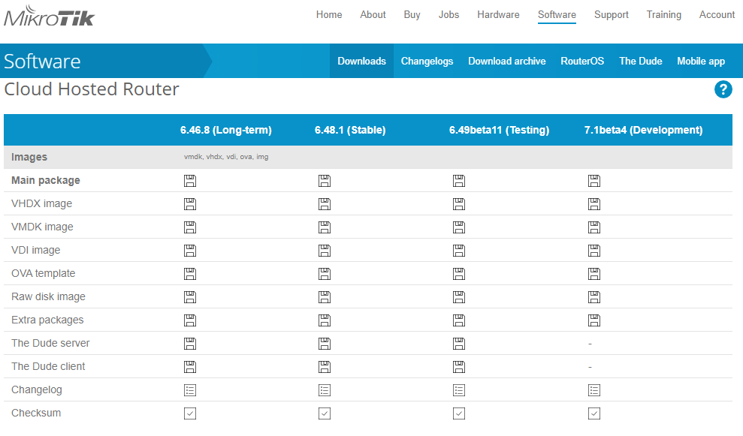The height and width of the screenshot is (436, 743).
Task: Open the Download archive tab
Action: [x=506, y=61]
